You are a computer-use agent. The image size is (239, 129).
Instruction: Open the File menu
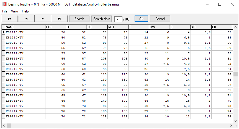coord(5,11)
